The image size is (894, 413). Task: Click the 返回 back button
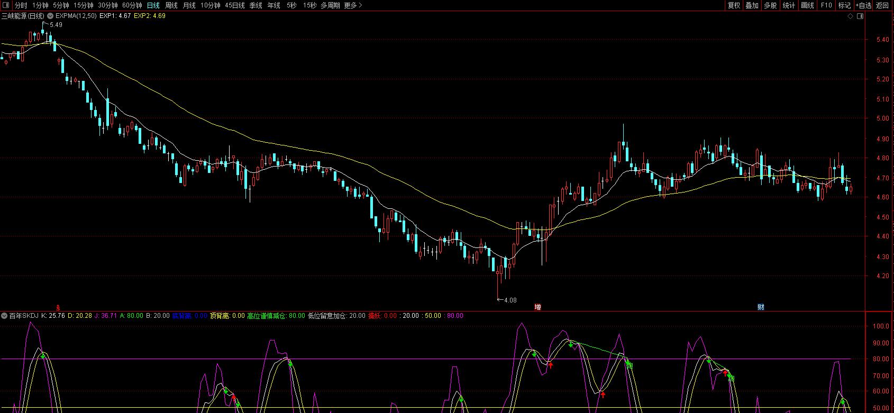point(882,5)
